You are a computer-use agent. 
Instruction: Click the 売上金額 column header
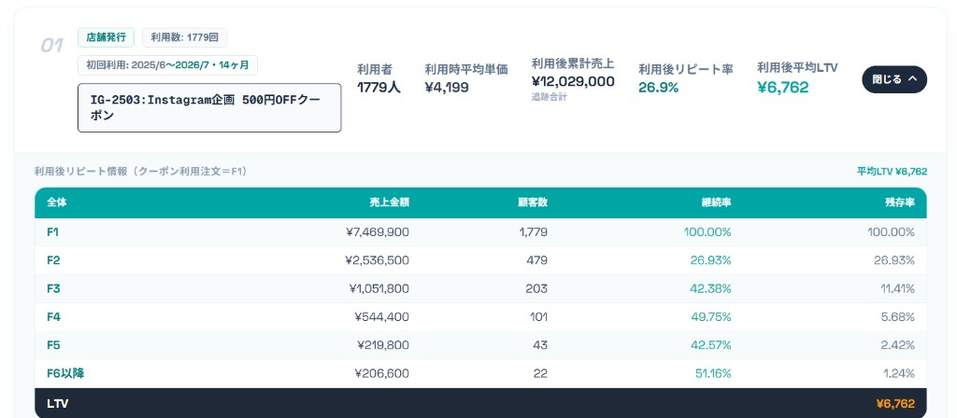389,202
